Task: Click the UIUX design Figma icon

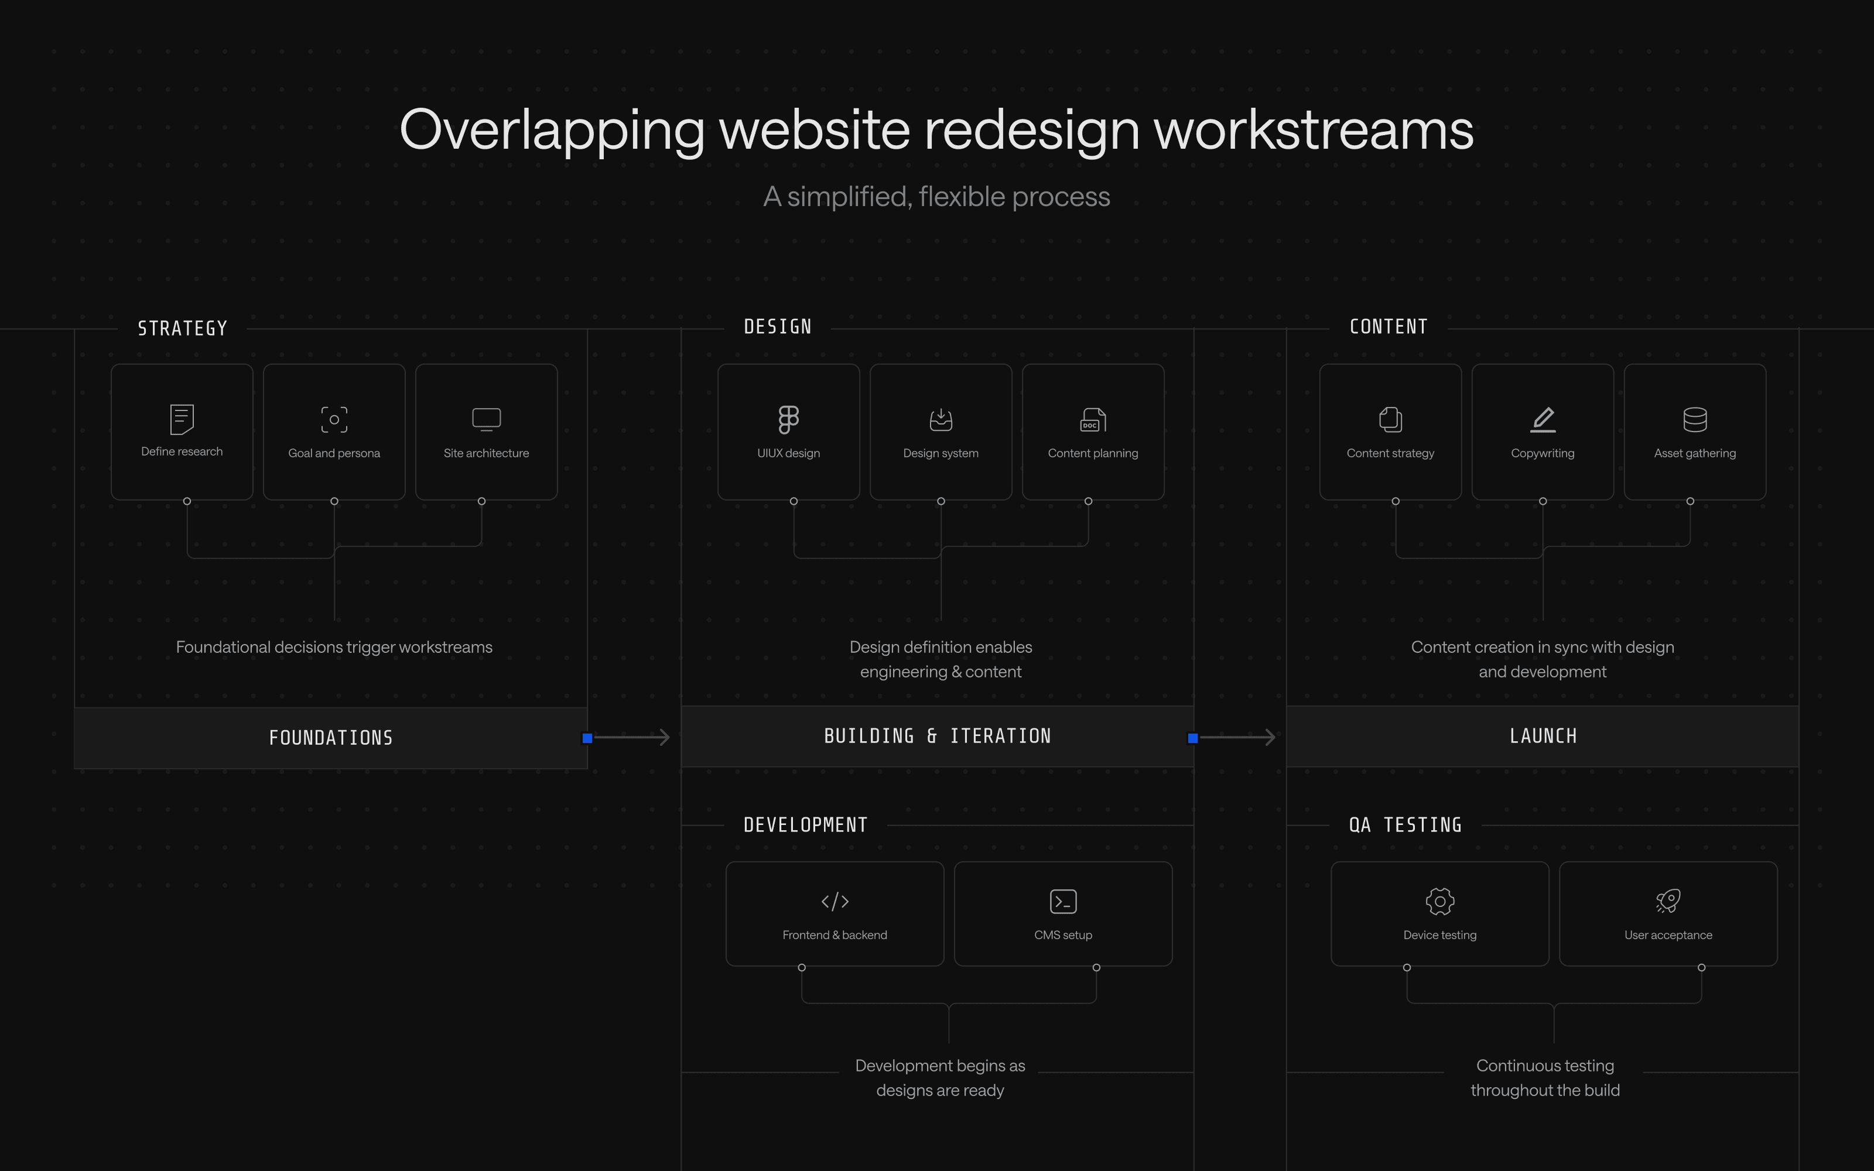Action: (x=788, y=419)
